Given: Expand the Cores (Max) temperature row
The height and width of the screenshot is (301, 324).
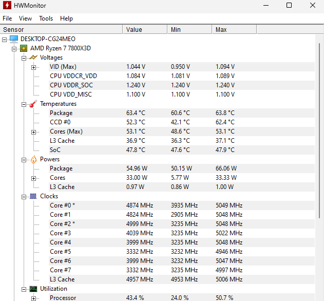Looking at the screenshot, I should pos(33,132).
